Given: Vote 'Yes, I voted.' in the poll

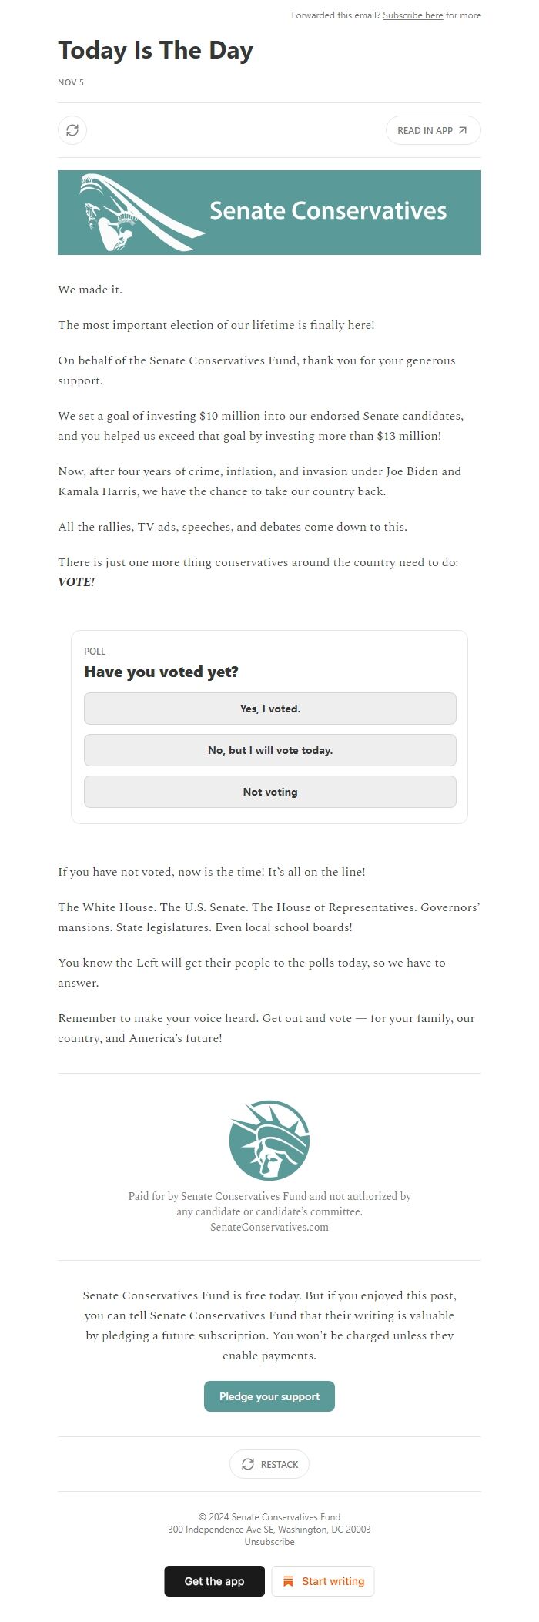Looking at the screenshot, I should point(269,708).
